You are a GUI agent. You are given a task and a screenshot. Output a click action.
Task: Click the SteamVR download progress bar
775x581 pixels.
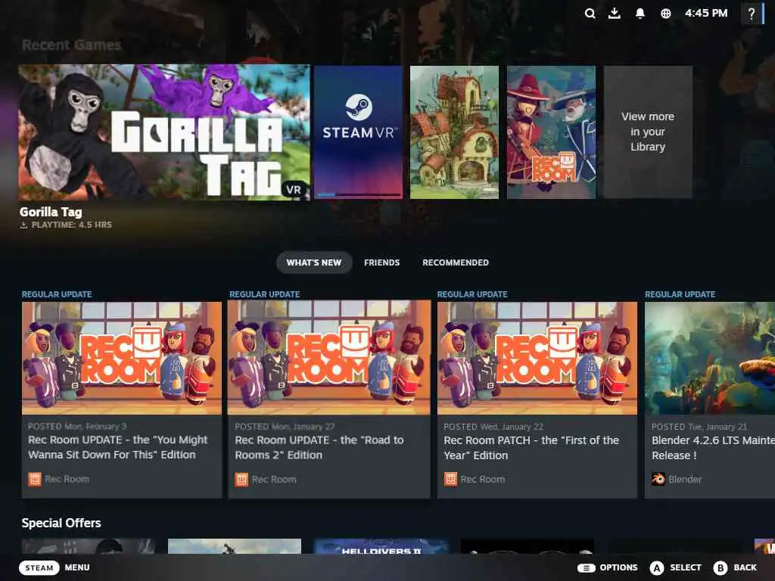click(359, 195)
